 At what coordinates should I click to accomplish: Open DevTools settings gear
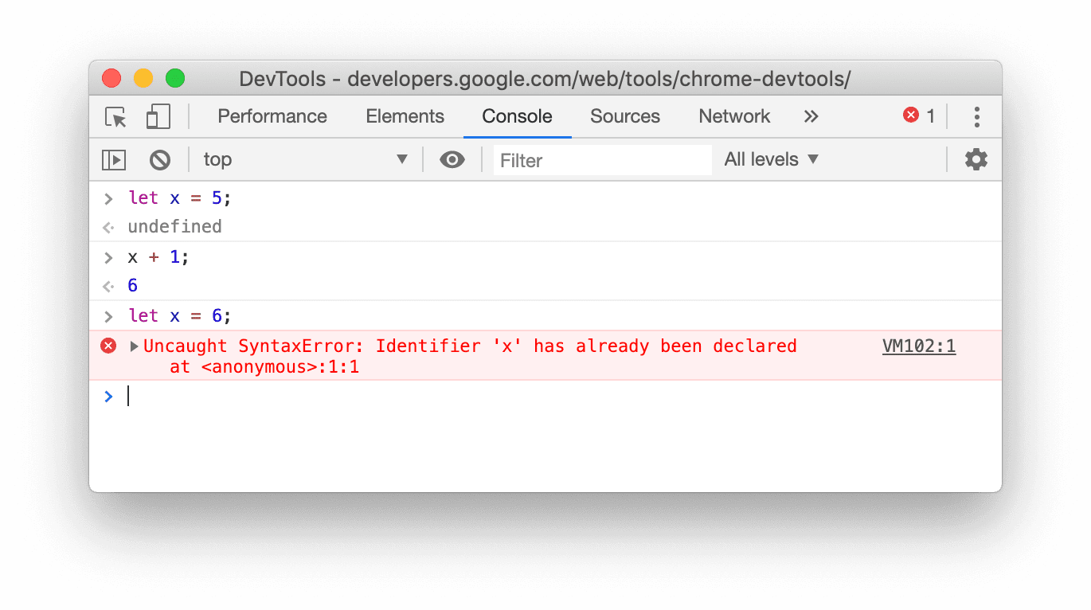[x=976, y=159]
